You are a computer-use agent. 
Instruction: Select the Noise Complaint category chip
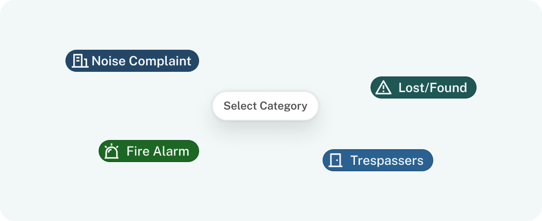(132, 61)
